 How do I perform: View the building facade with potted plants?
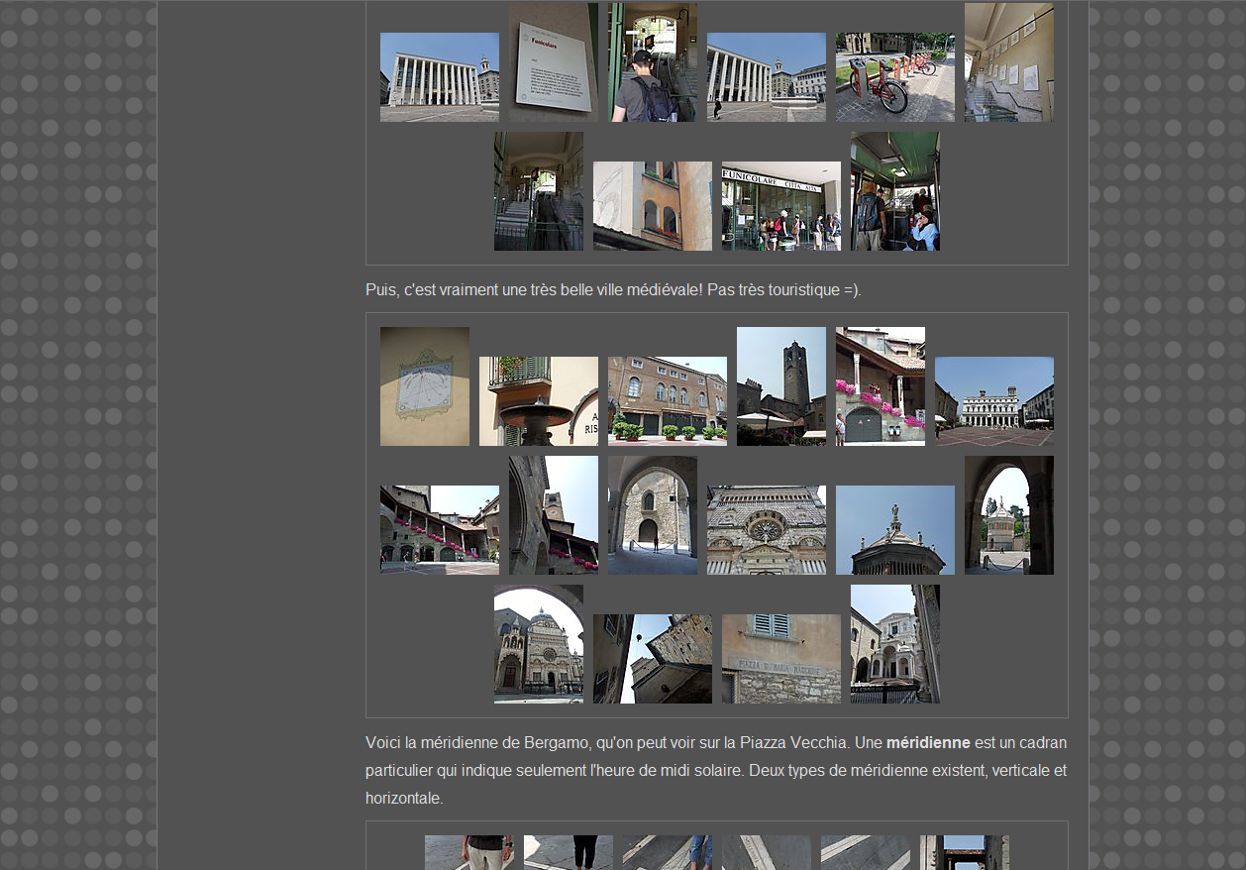point(667,401)
